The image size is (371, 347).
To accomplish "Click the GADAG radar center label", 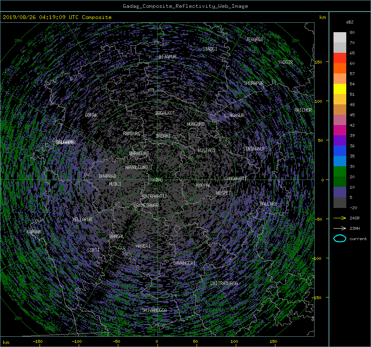I will click(157, 180).
